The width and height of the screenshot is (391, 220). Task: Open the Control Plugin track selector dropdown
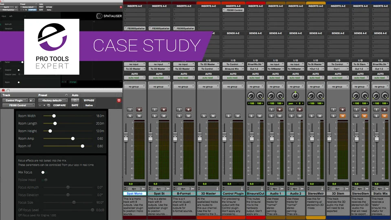[15, 100]
